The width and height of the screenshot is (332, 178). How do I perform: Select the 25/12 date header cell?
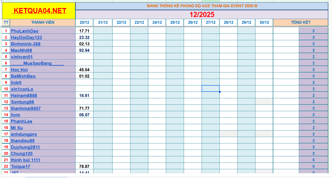[175, 22]
